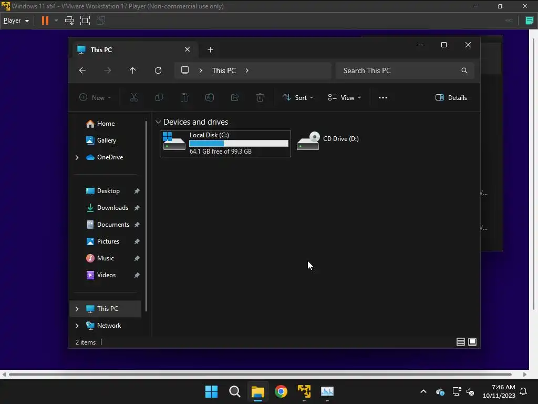This screenshot has height=404, width=538.
Task: Click the Paste clipboard icon
Action: point(184,97)
